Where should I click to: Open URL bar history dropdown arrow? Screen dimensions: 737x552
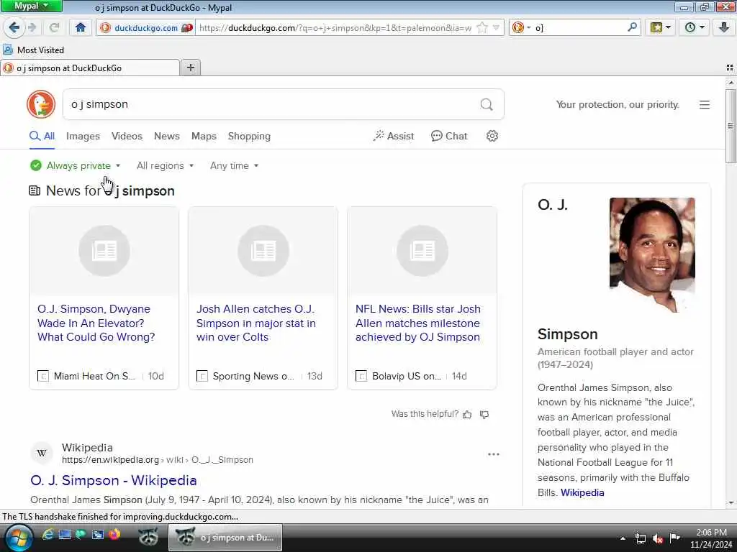click(496, 28)
